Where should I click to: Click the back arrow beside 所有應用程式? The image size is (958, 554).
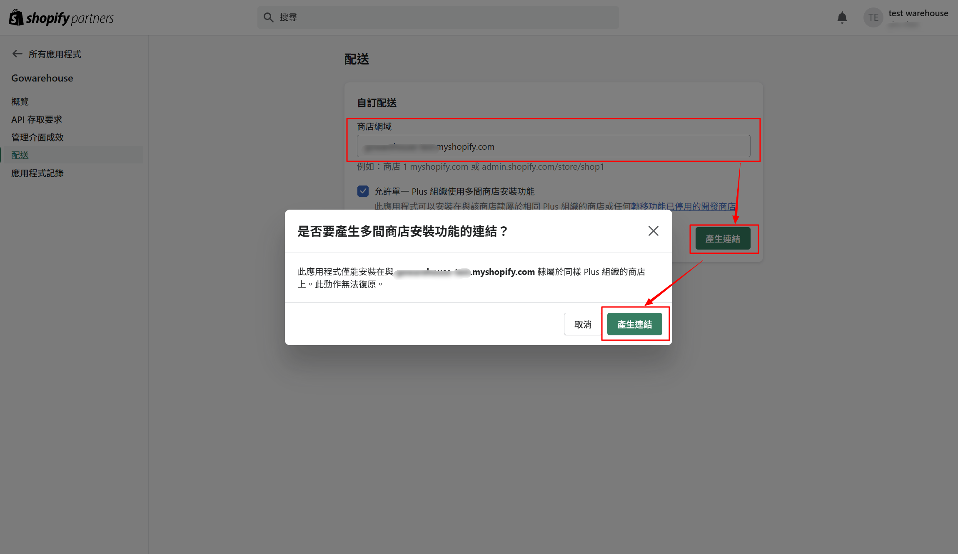point(17,54)
